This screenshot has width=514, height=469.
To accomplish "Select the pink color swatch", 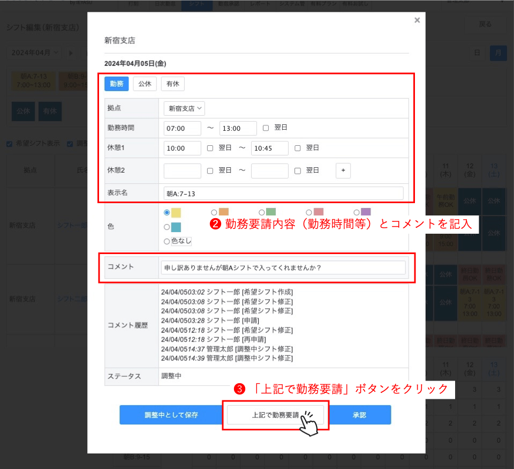I will click(x=309, y=212).
